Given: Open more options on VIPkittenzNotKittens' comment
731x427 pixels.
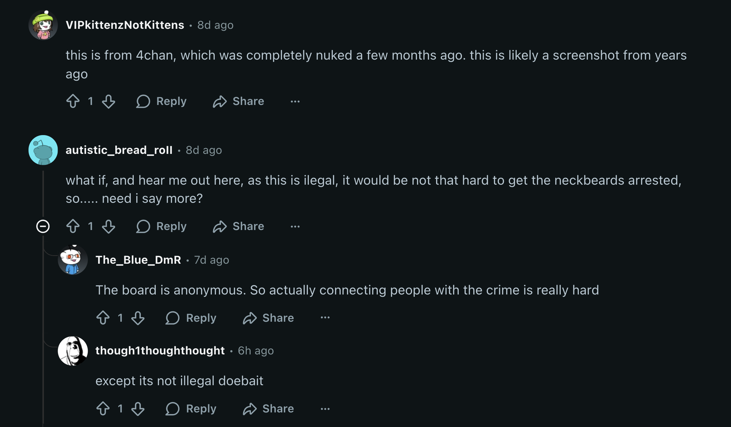Looking at the screenshot, I should (x=295, y=101).
